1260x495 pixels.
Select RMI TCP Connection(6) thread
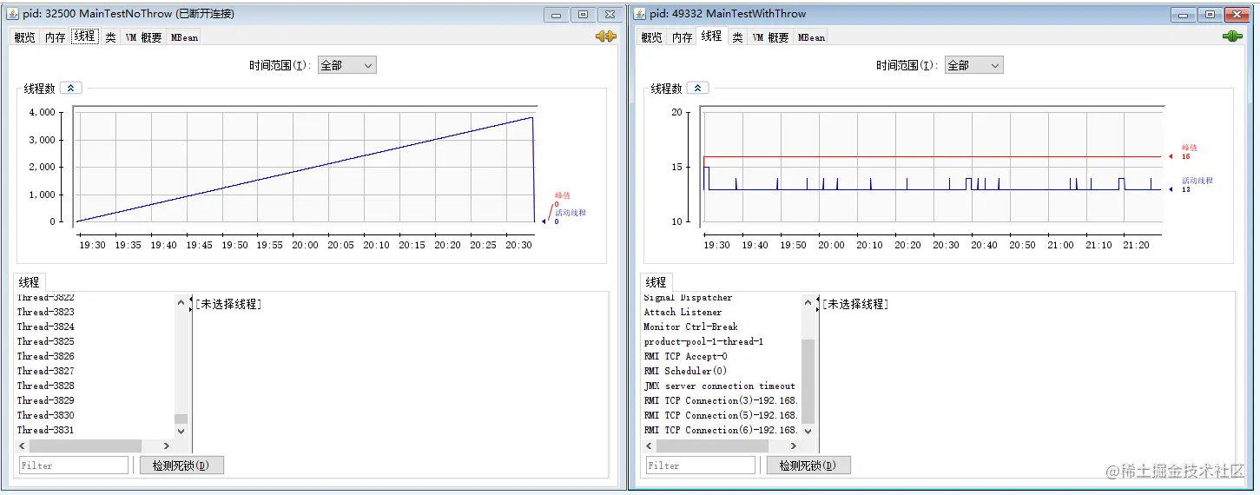point(722,430)
